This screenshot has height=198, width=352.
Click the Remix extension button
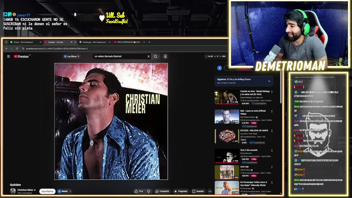tap(63, 191)
